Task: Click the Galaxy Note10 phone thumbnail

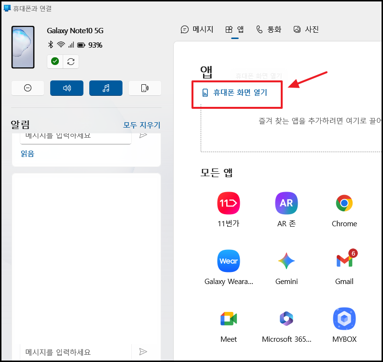Action: click(23, 47)
